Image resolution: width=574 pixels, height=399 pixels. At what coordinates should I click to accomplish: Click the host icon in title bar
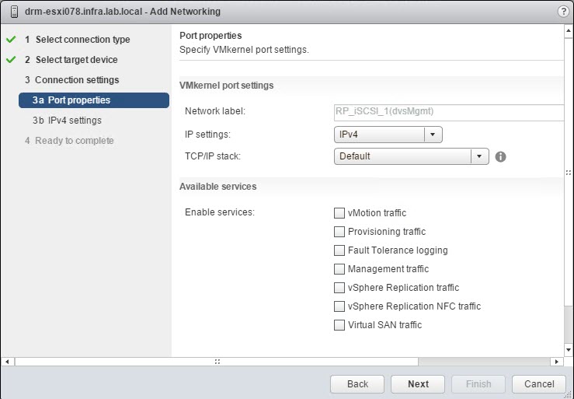tap(14, 12)
